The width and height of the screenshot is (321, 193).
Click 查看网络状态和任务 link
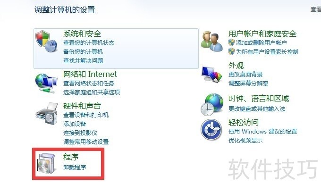[89, 84]
